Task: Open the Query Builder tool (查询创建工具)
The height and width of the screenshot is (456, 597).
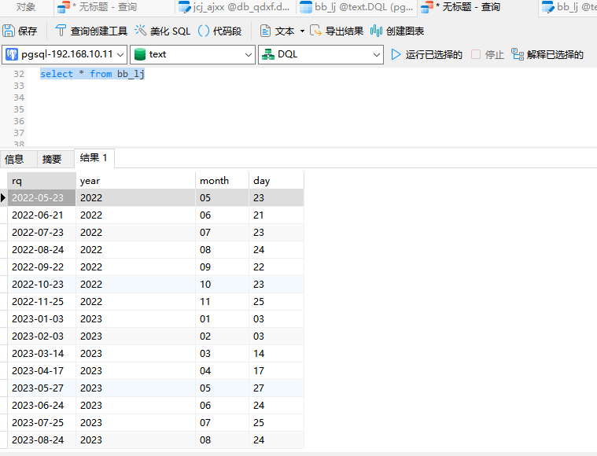Action: point(90,31)
